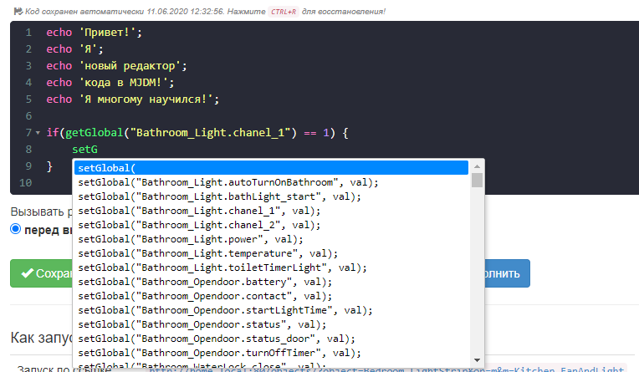Viewport: 639px width, 372px height.
Task: Click the autosave floppy icon
Action: (x=18, y=12)
